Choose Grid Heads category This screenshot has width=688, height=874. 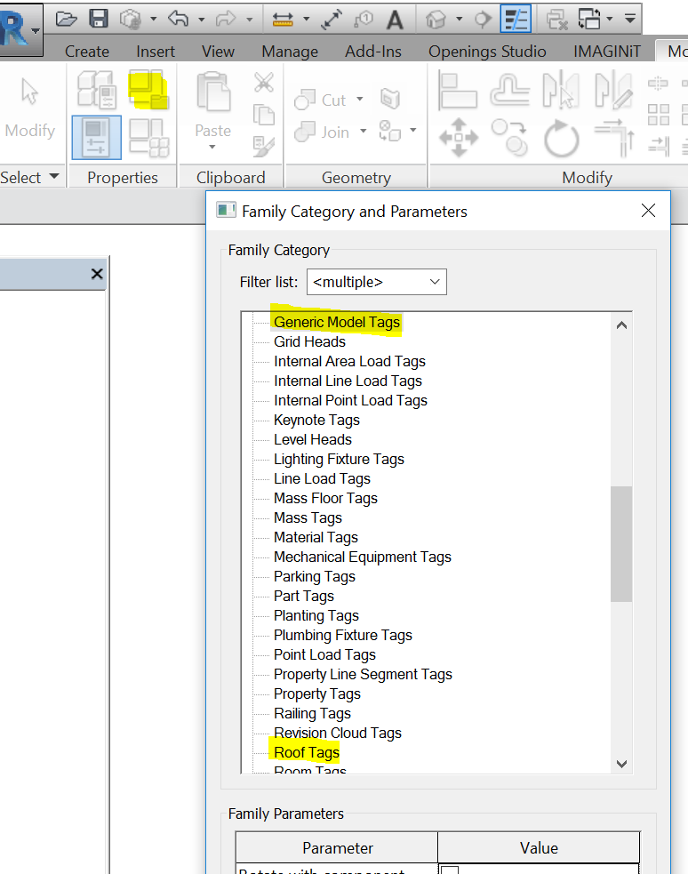tap(309, 341)
